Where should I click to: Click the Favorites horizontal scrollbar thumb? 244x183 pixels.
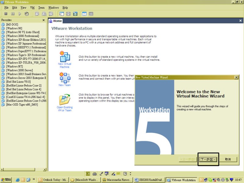(19, 170)
